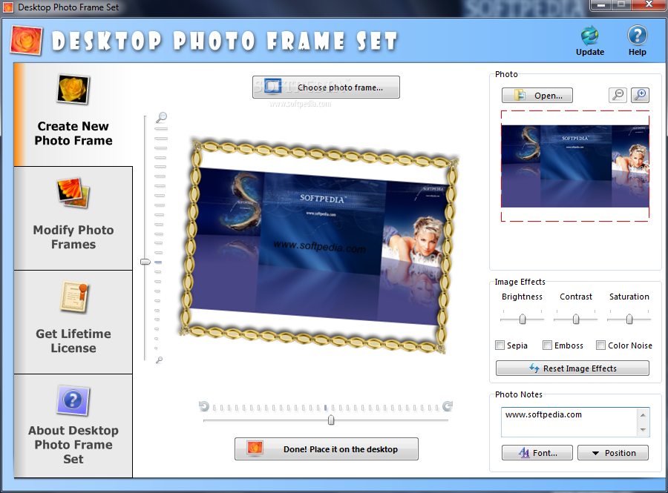Click small magnifier below frame size slider

(159, 360)
